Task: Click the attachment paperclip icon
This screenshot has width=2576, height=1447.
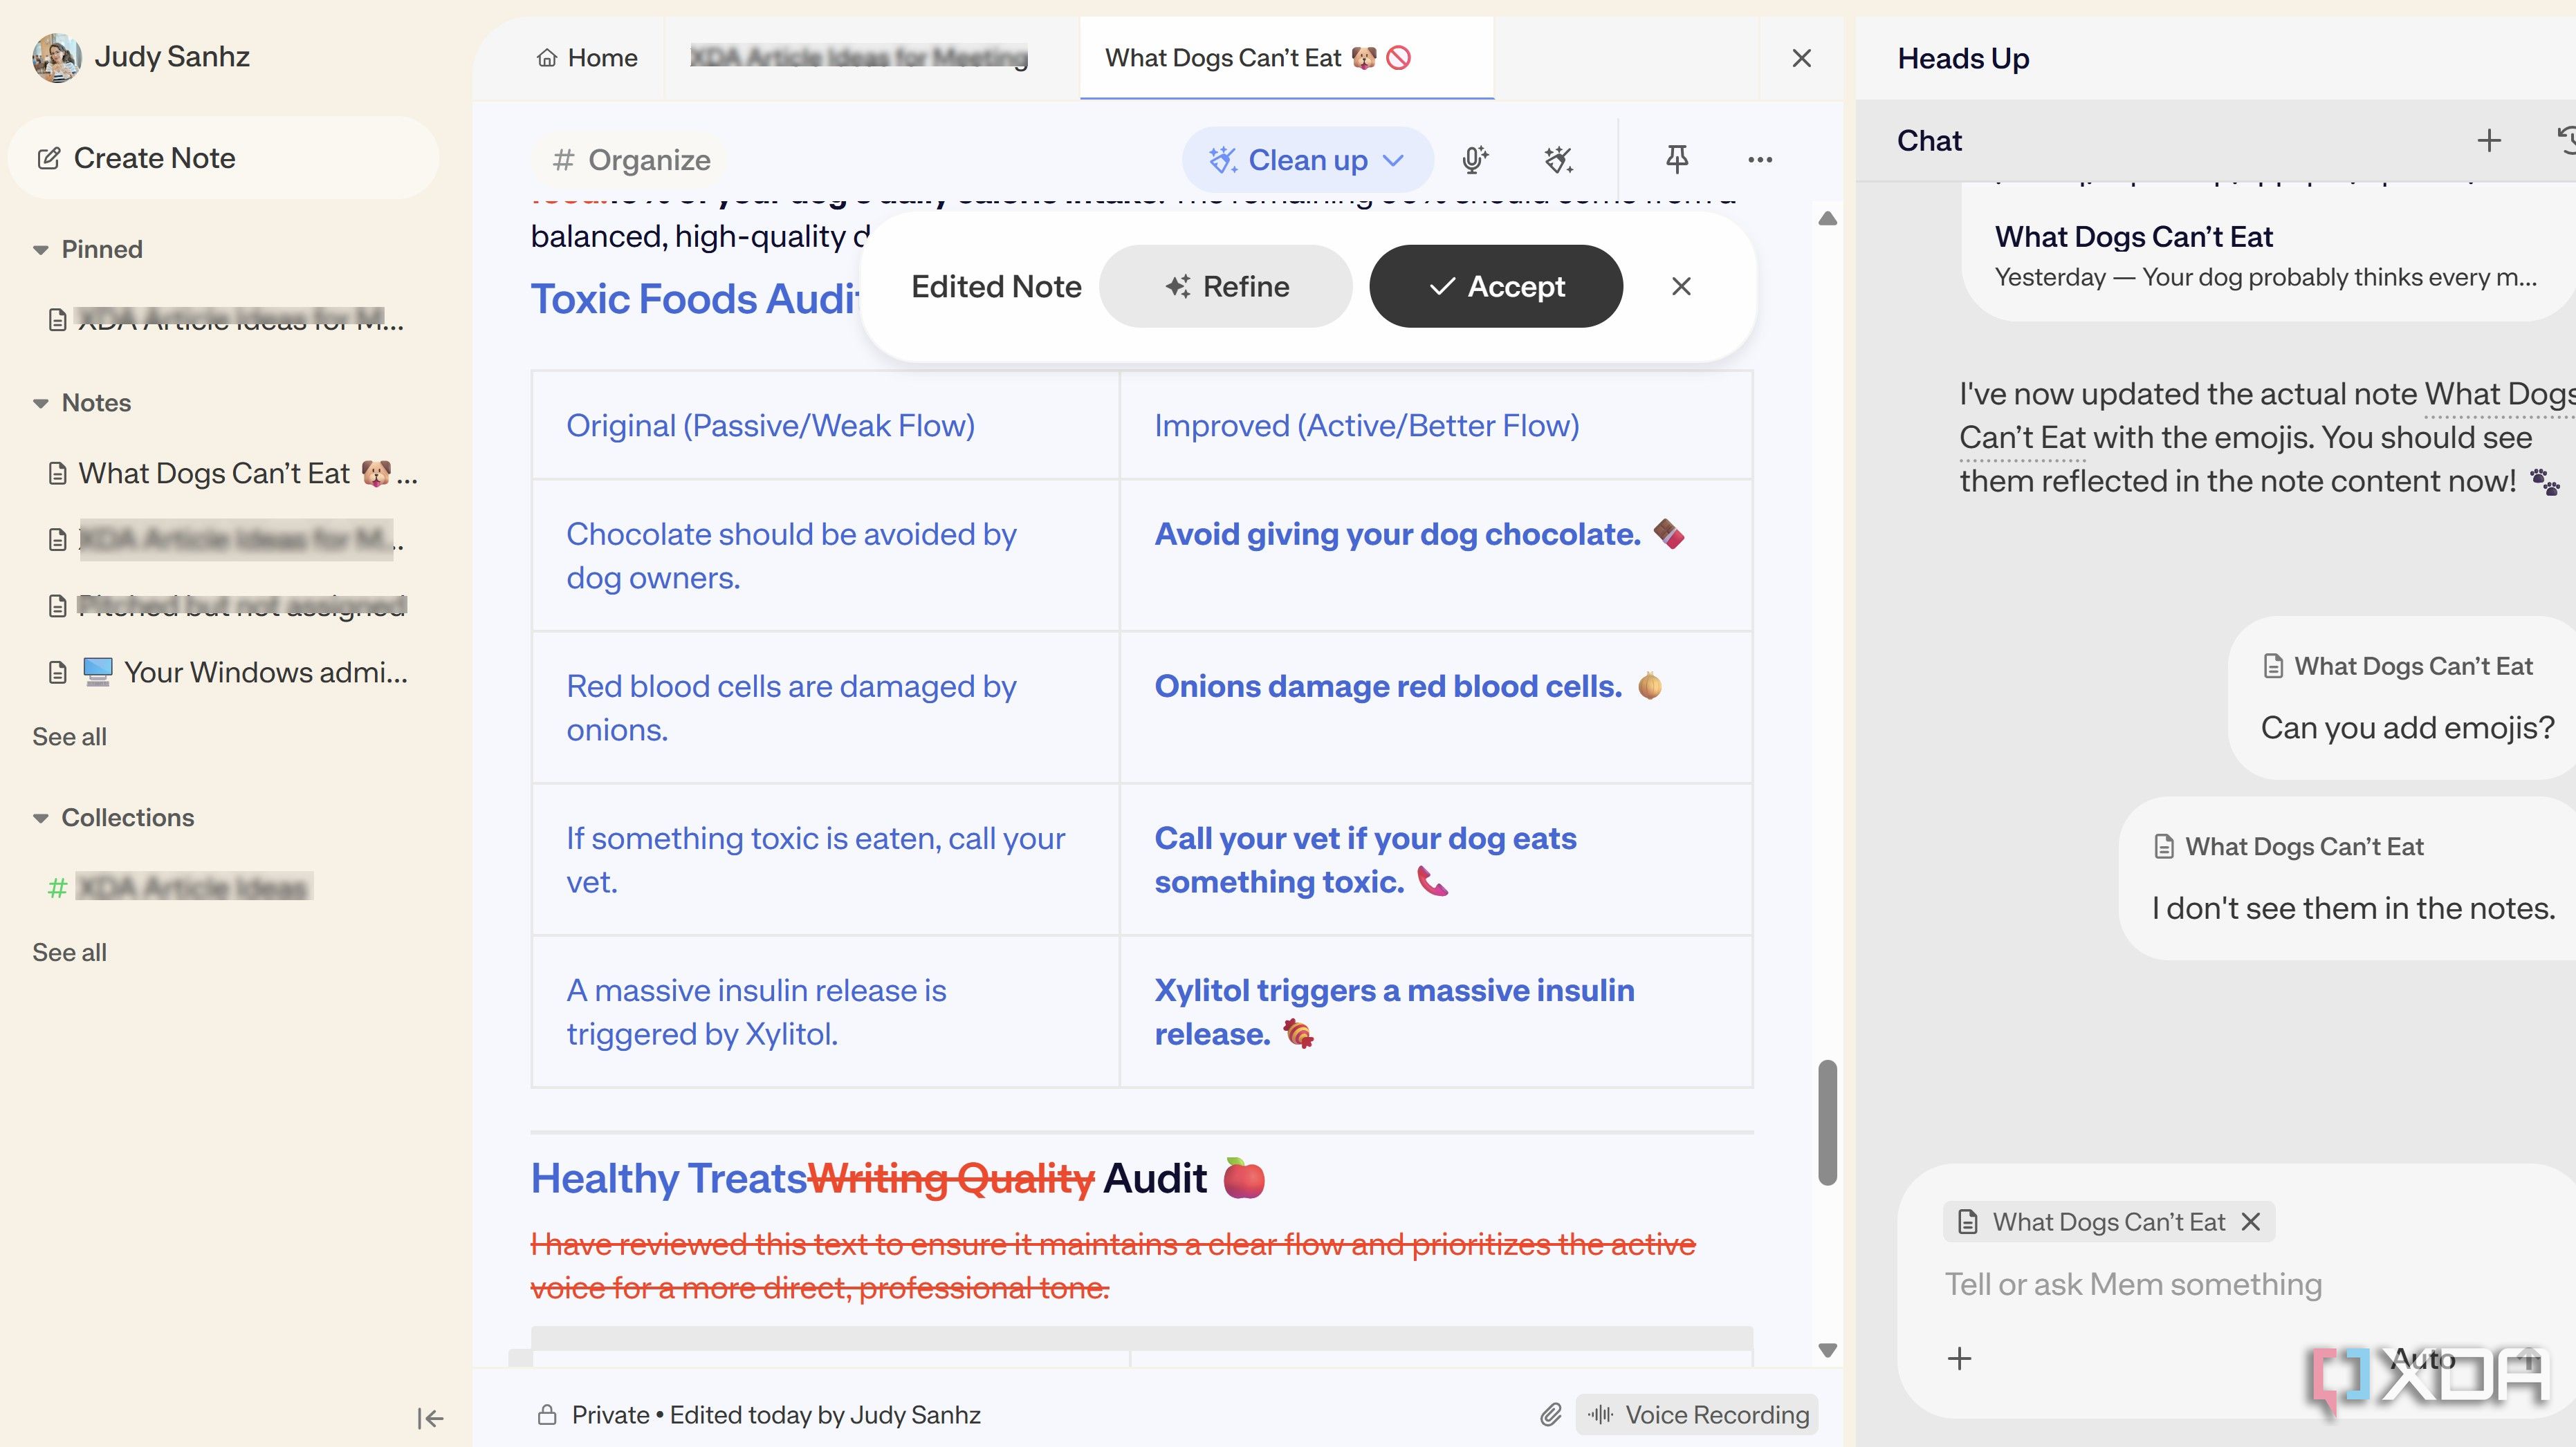Action: coord(1550,1414)
